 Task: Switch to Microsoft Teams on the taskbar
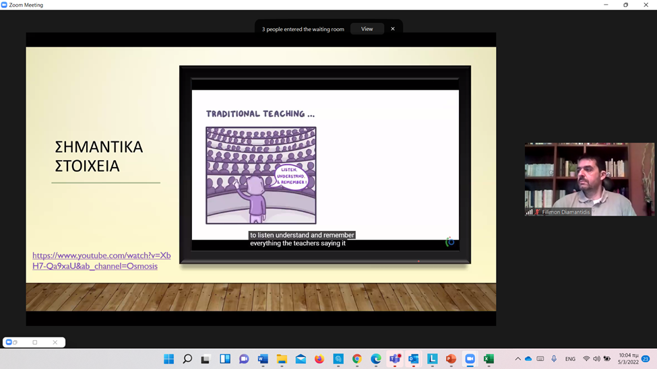pyautogui.click(x=395, y=359)
